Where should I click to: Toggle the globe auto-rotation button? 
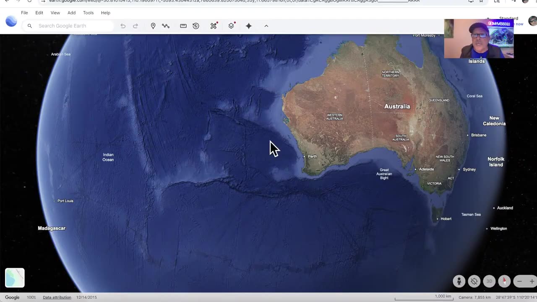[x=474, y=281]
